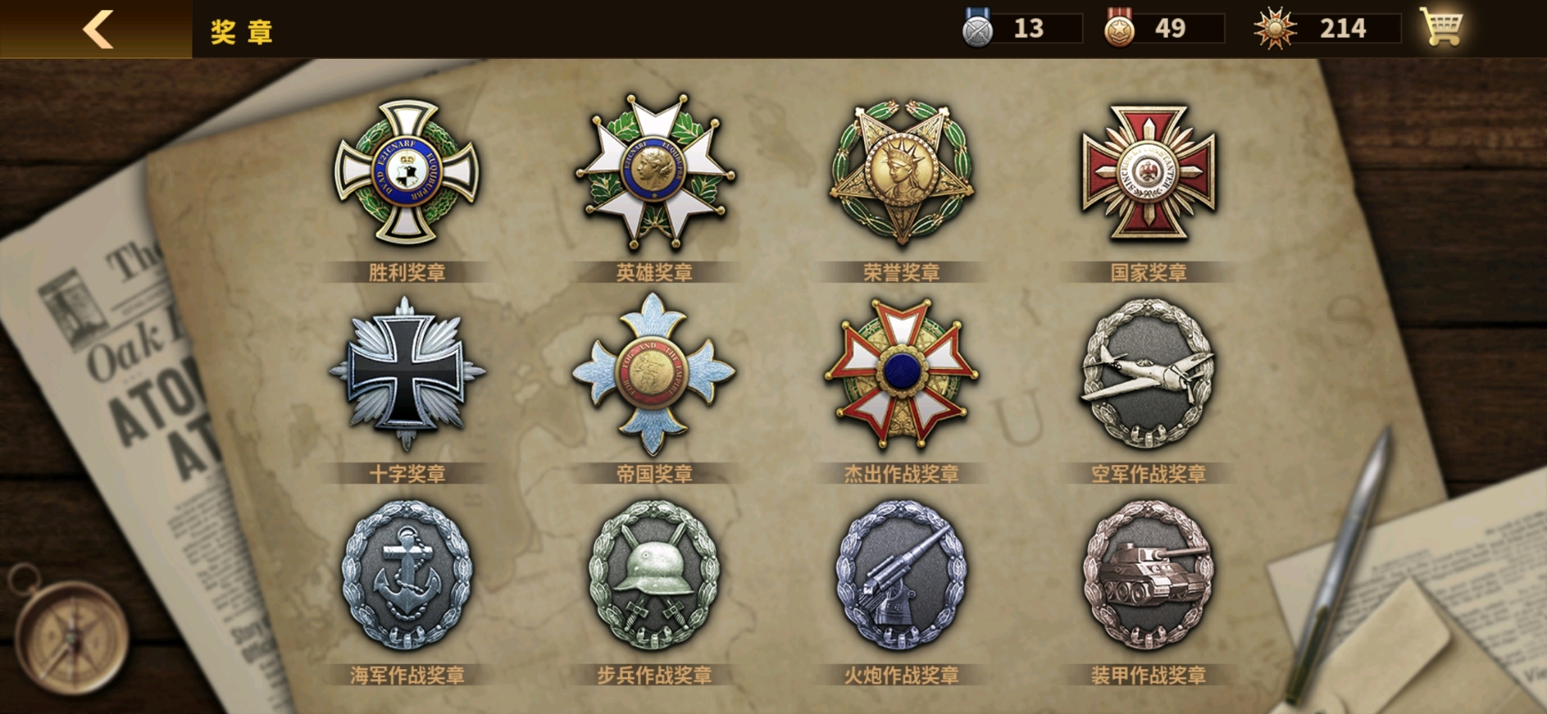Open the shopping cart store
This screenshot has height=714, width=1547.
click(x=1441, y=28)
